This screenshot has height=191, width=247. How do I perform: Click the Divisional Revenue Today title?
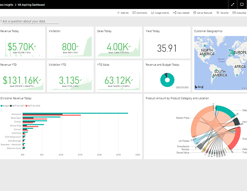[16, 98]
